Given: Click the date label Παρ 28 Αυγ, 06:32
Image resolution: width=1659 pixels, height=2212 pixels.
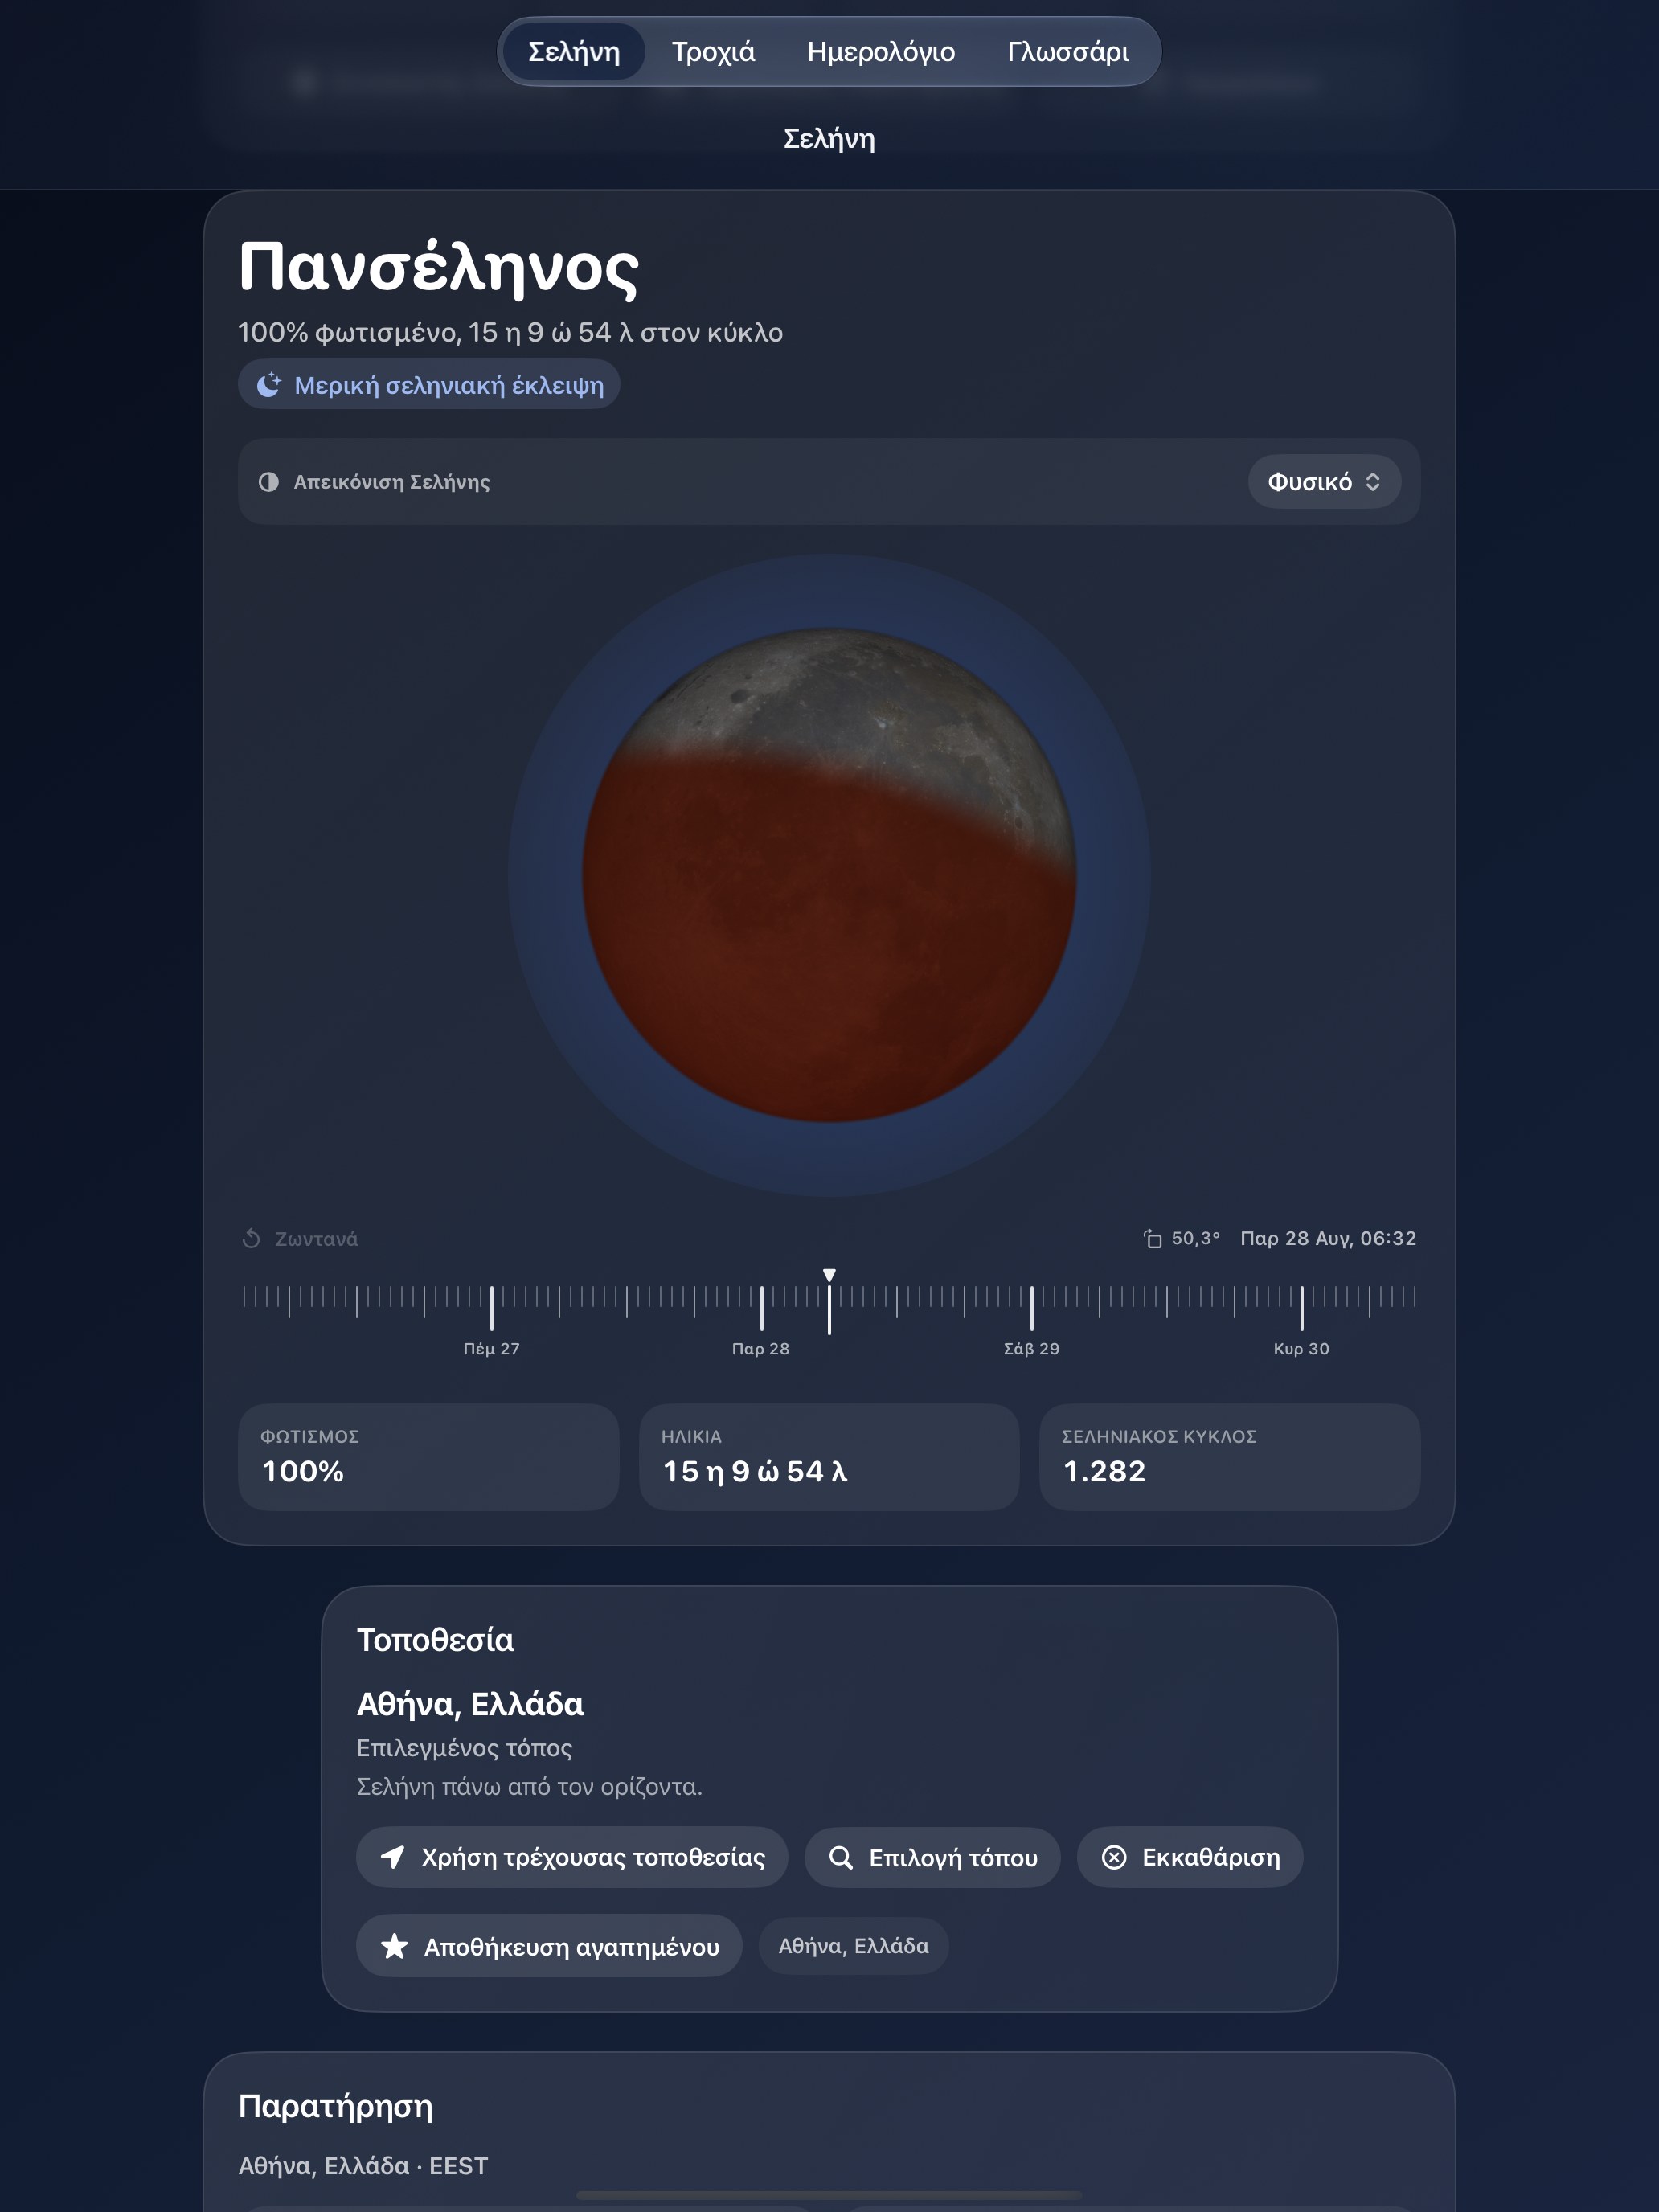Looking at the screenshot, I should point(1328,1239).
